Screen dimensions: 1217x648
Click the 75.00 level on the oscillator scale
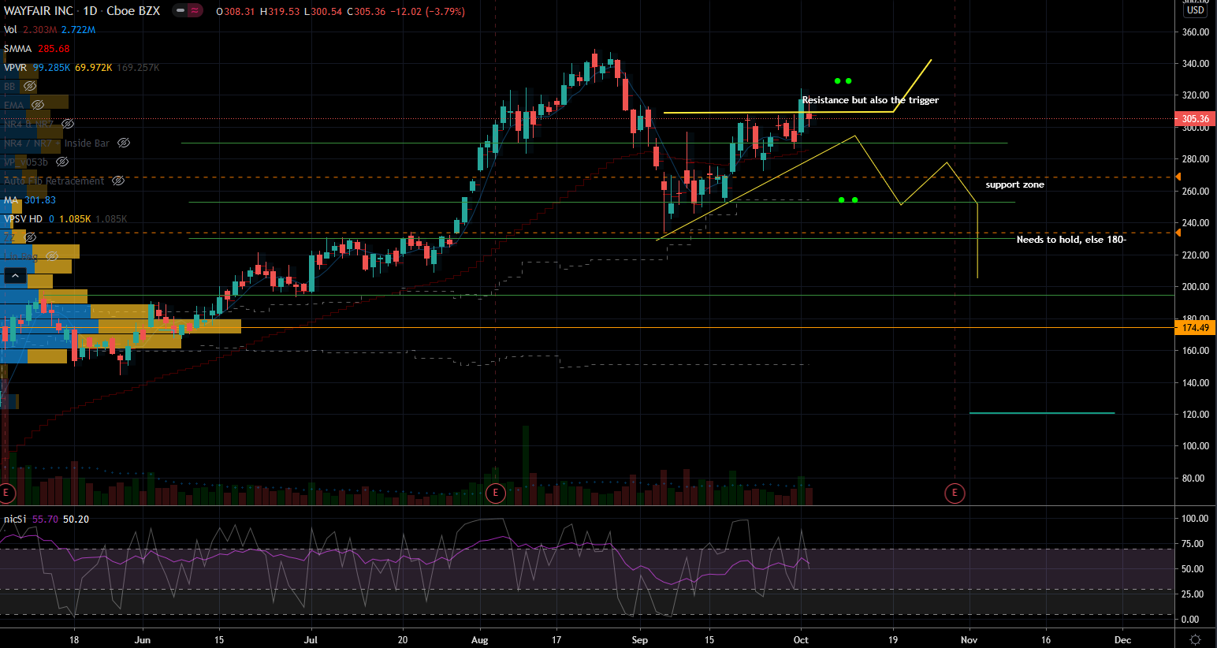coord(1192,543)
